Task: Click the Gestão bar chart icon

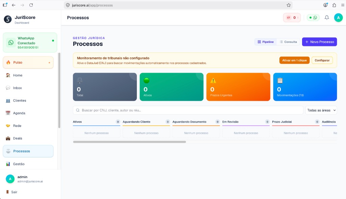Action: point(8,164)
